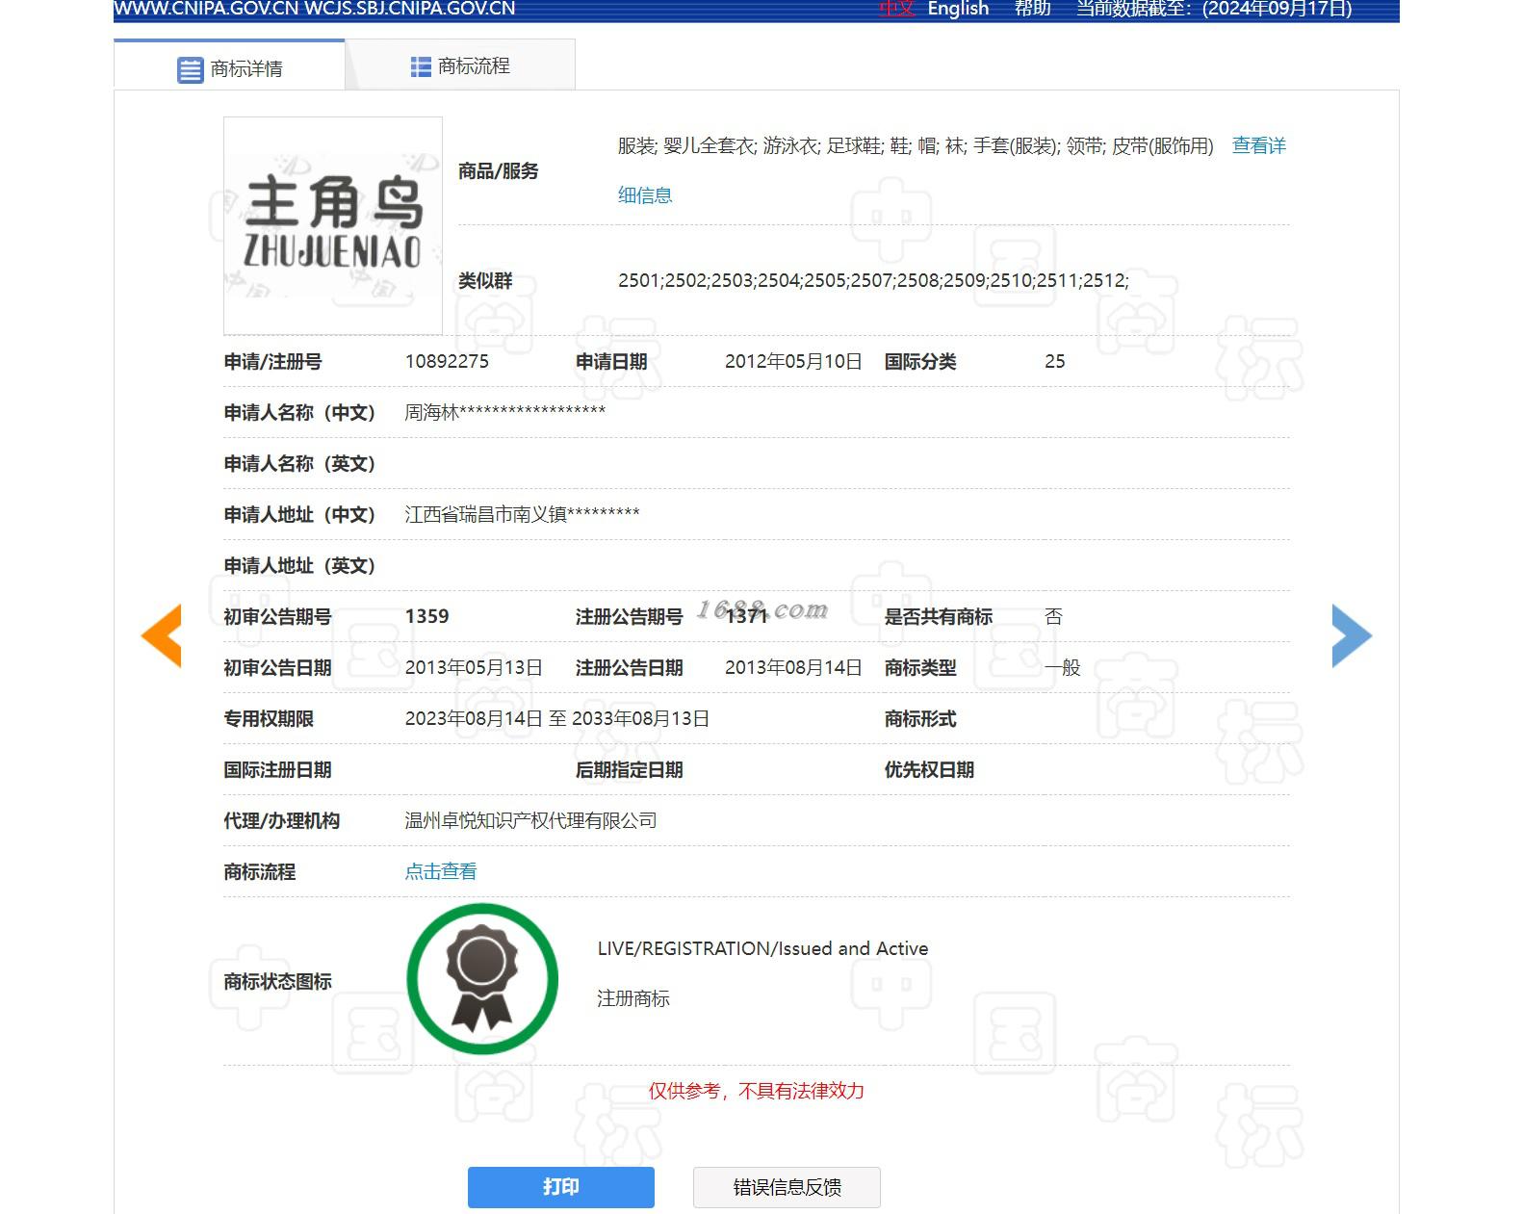
Task: Click the 注册公告期号 field label
Action: click(x=630, y=616)
